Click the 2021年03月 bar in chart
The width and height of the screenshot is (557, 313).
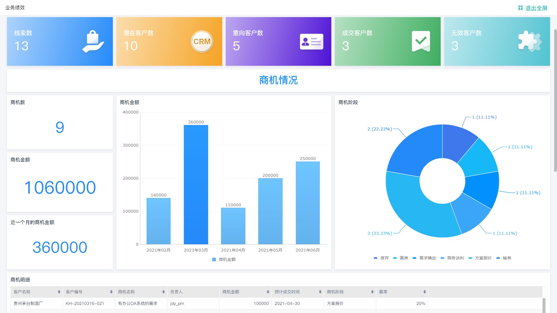coord(196,184)
